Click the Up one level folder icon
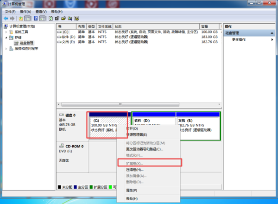The width and height of the screenshot is (278, 204). click(21, 18)
